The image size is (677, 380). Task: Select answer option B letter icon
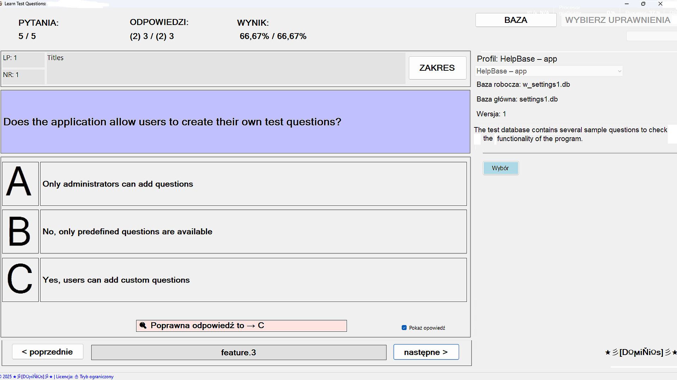click(20, 231)
